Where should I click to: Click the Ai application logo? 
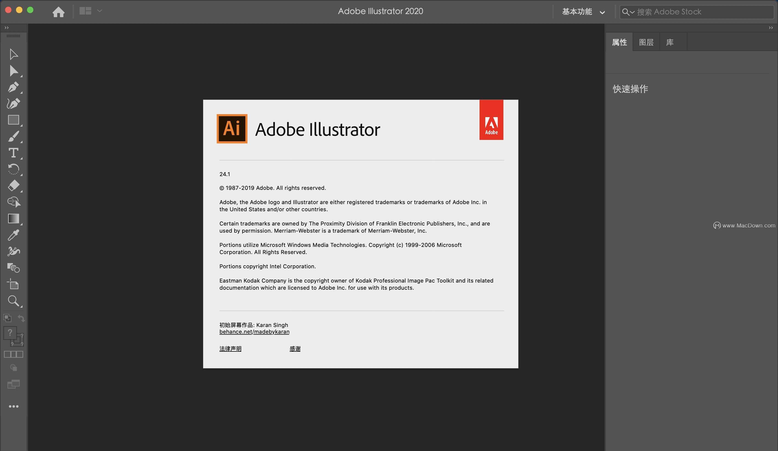coord(232,129)
